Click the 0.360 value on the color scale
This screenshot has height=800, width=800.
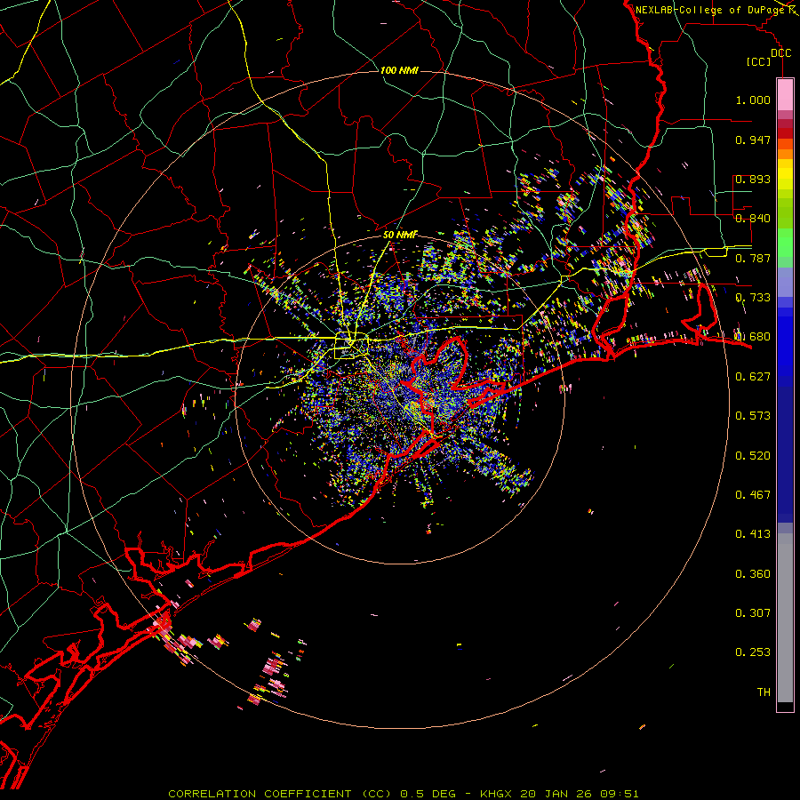tap(753, 574)
